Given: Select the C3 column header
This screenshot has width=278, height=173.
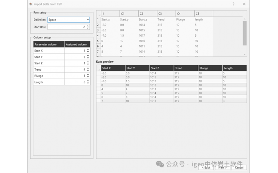Looking at the screenshot, I should (166, 13).
